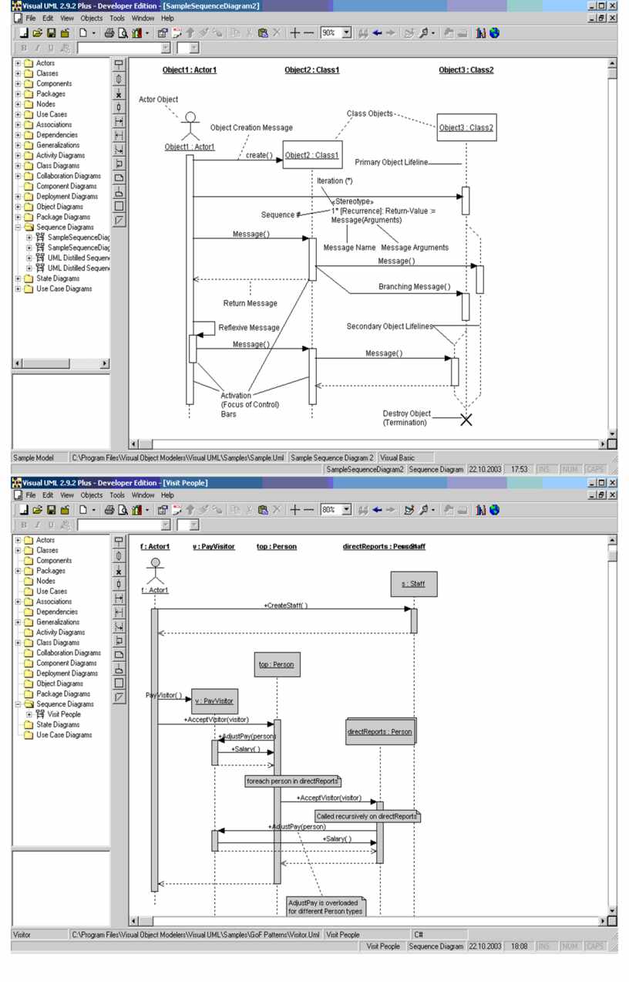This screenshot has height=982, width=629.
Task: Click 'Object3 : Class2' box in diagram
Action: [x=466, y=127]
